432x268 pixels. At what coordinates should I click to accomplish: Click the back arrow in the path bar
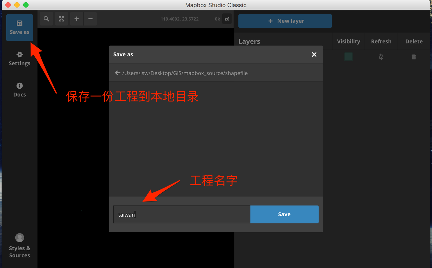(118, 73)
